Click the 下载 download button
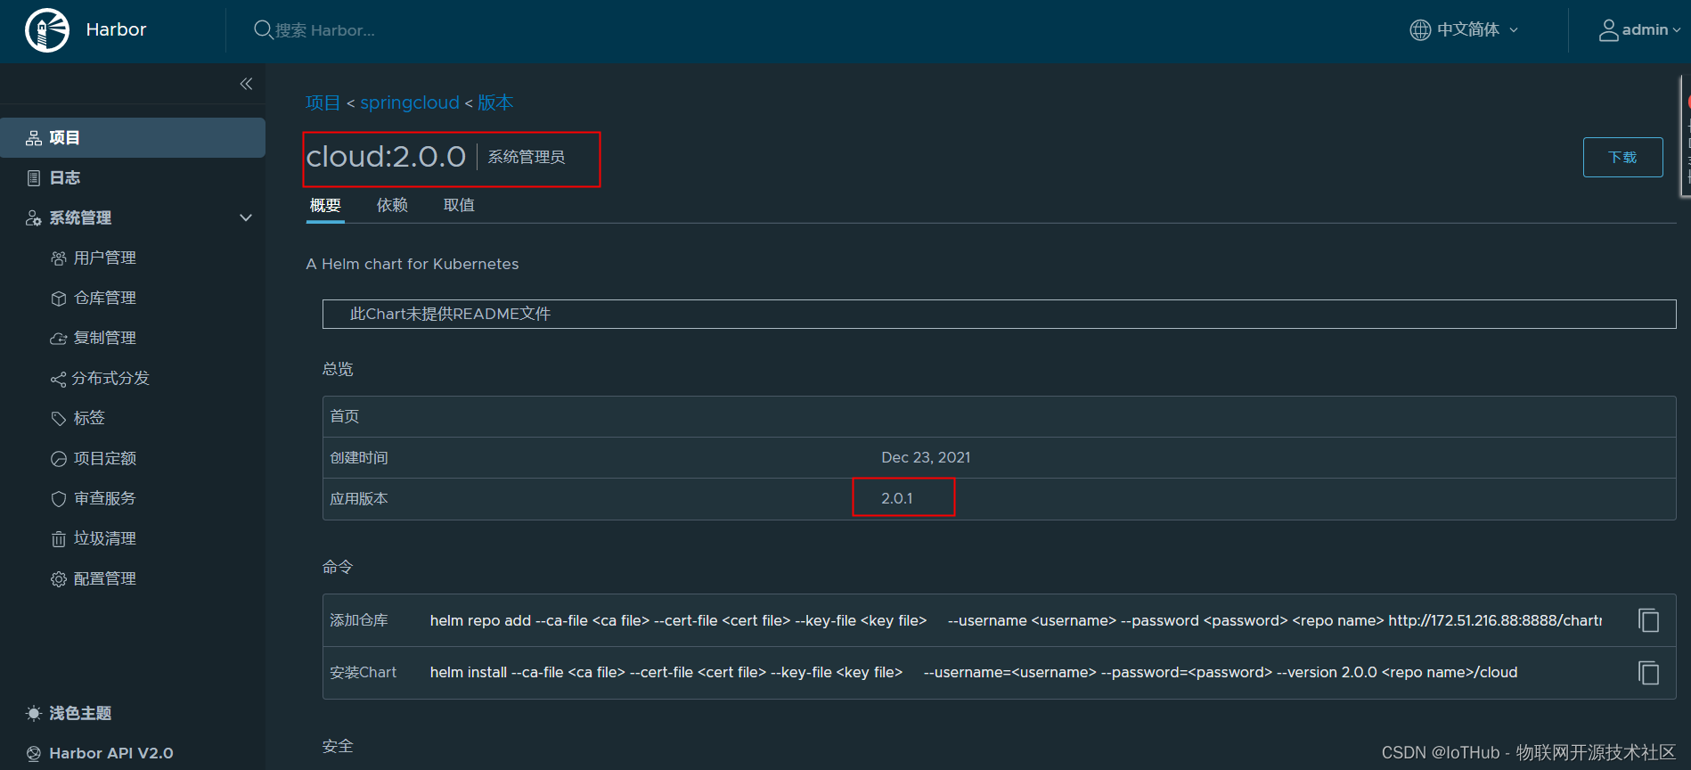The image size is (1691, 770). point(1622,158)
